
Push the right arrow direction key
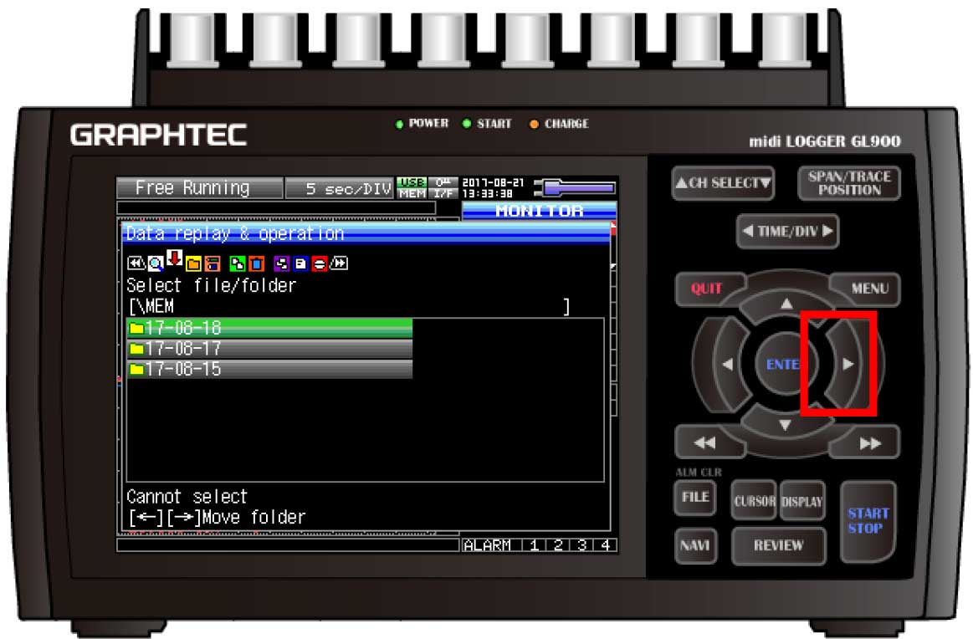[x=848, y=364]
